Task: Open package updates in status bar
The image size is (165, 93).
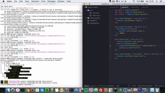Action: (159, 86)
